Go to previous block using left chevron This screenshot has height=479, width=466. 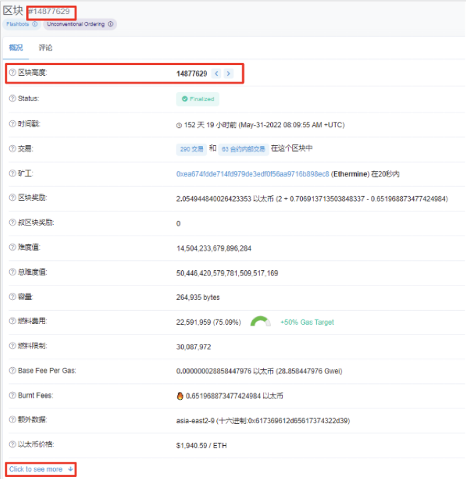(x=216, y=73)
